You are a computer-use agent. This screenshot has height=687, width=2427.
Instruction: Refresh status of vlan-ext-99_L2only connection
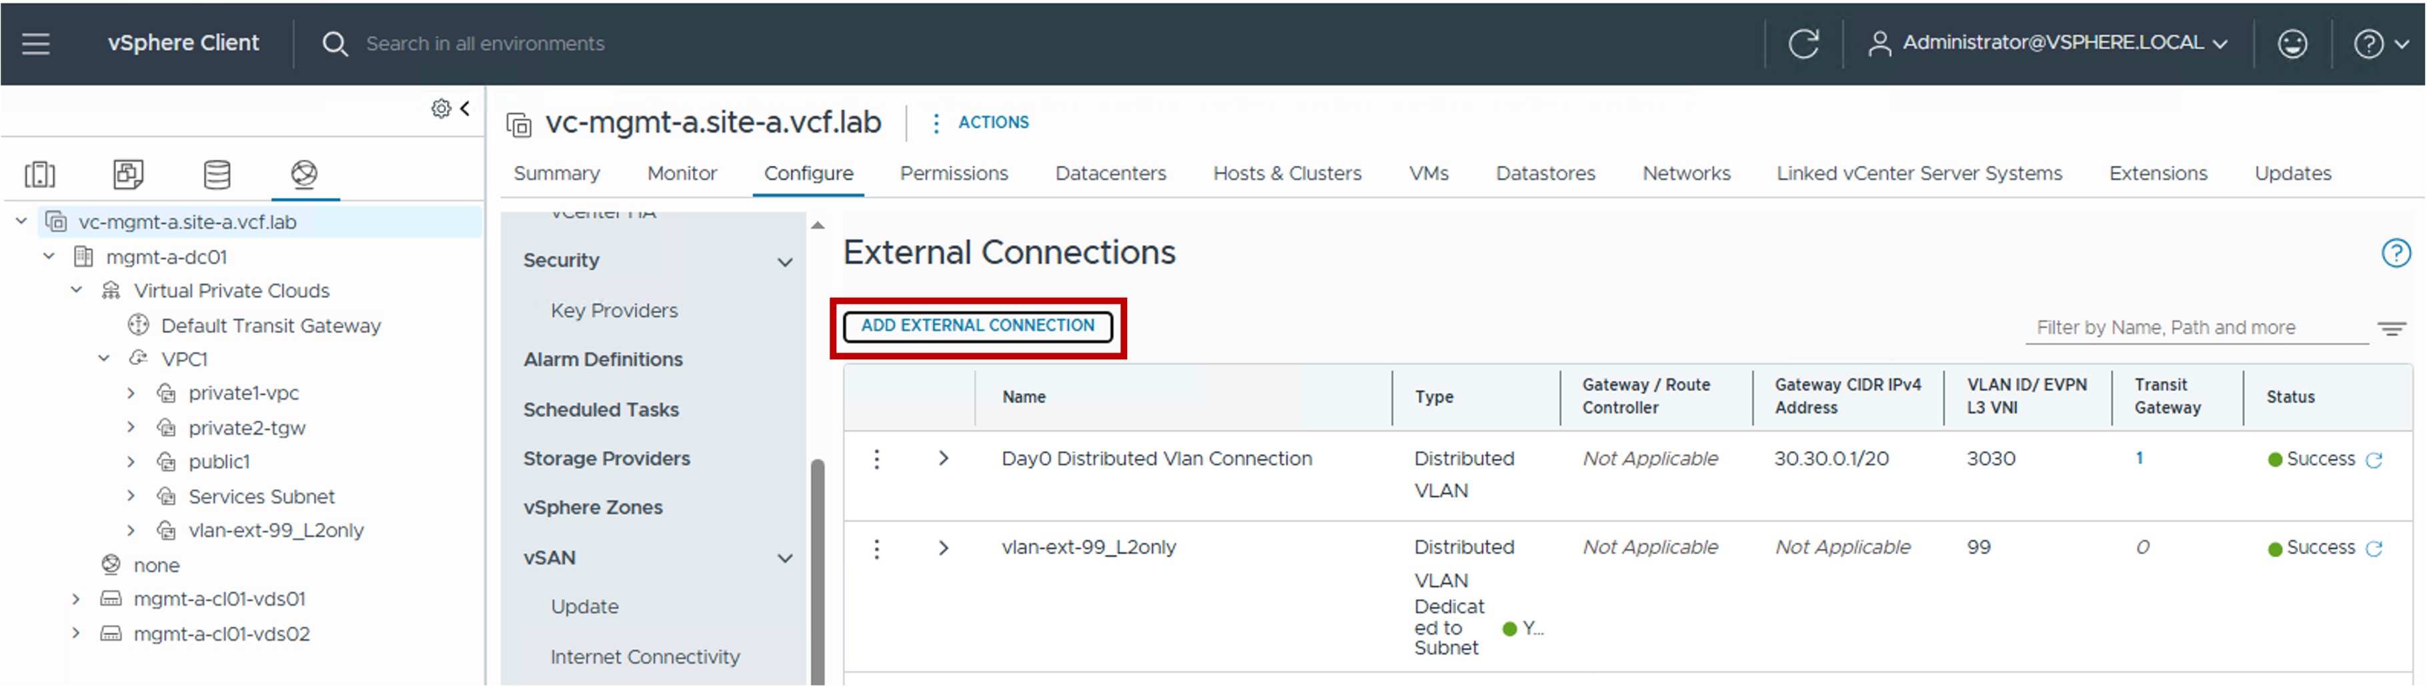coord(2374,548)
